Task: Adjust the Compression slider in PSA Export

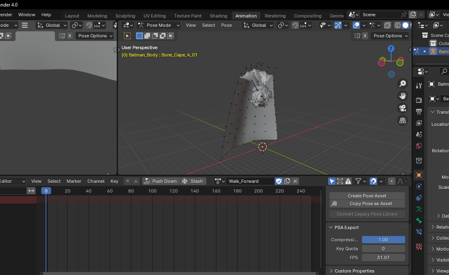Action: coord(383,240)
